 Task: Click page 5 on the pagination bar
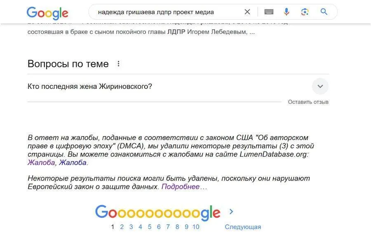coord(149,227)
